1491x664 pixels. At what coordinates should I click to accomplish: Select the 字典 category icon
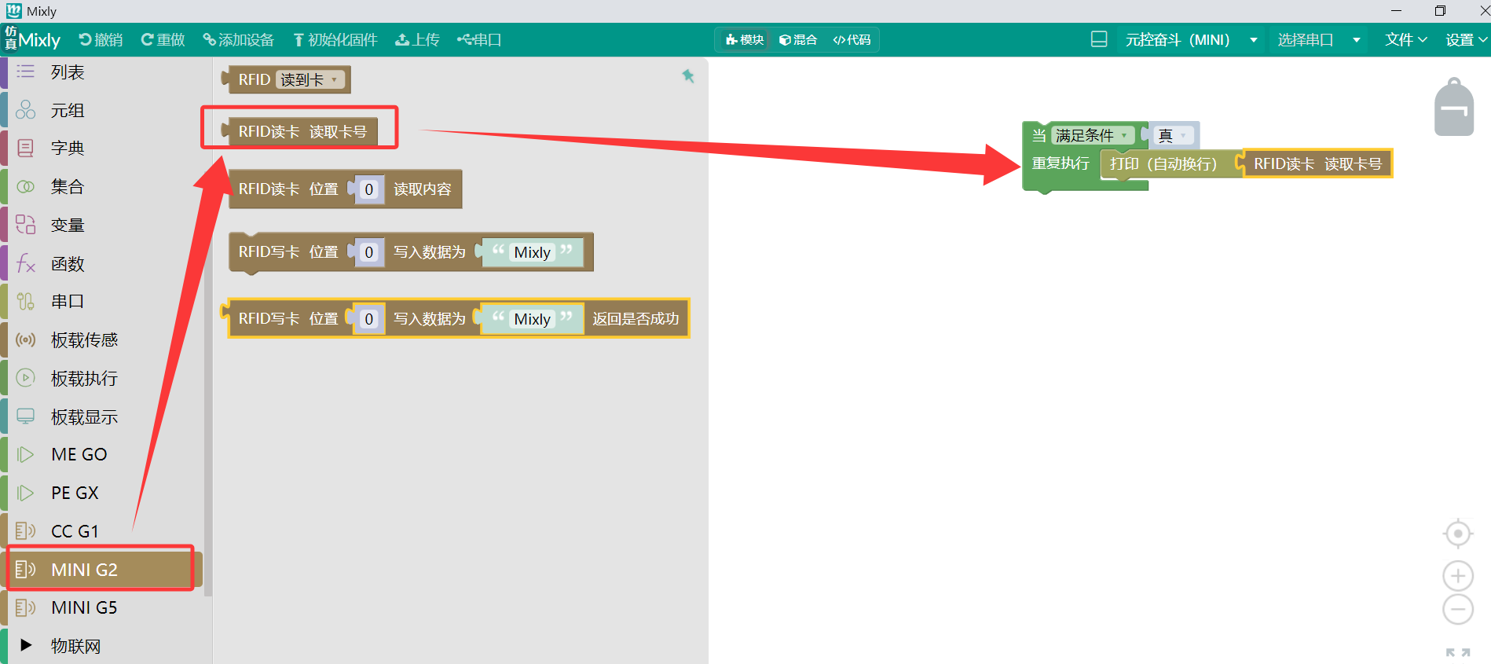click(26, 148)
